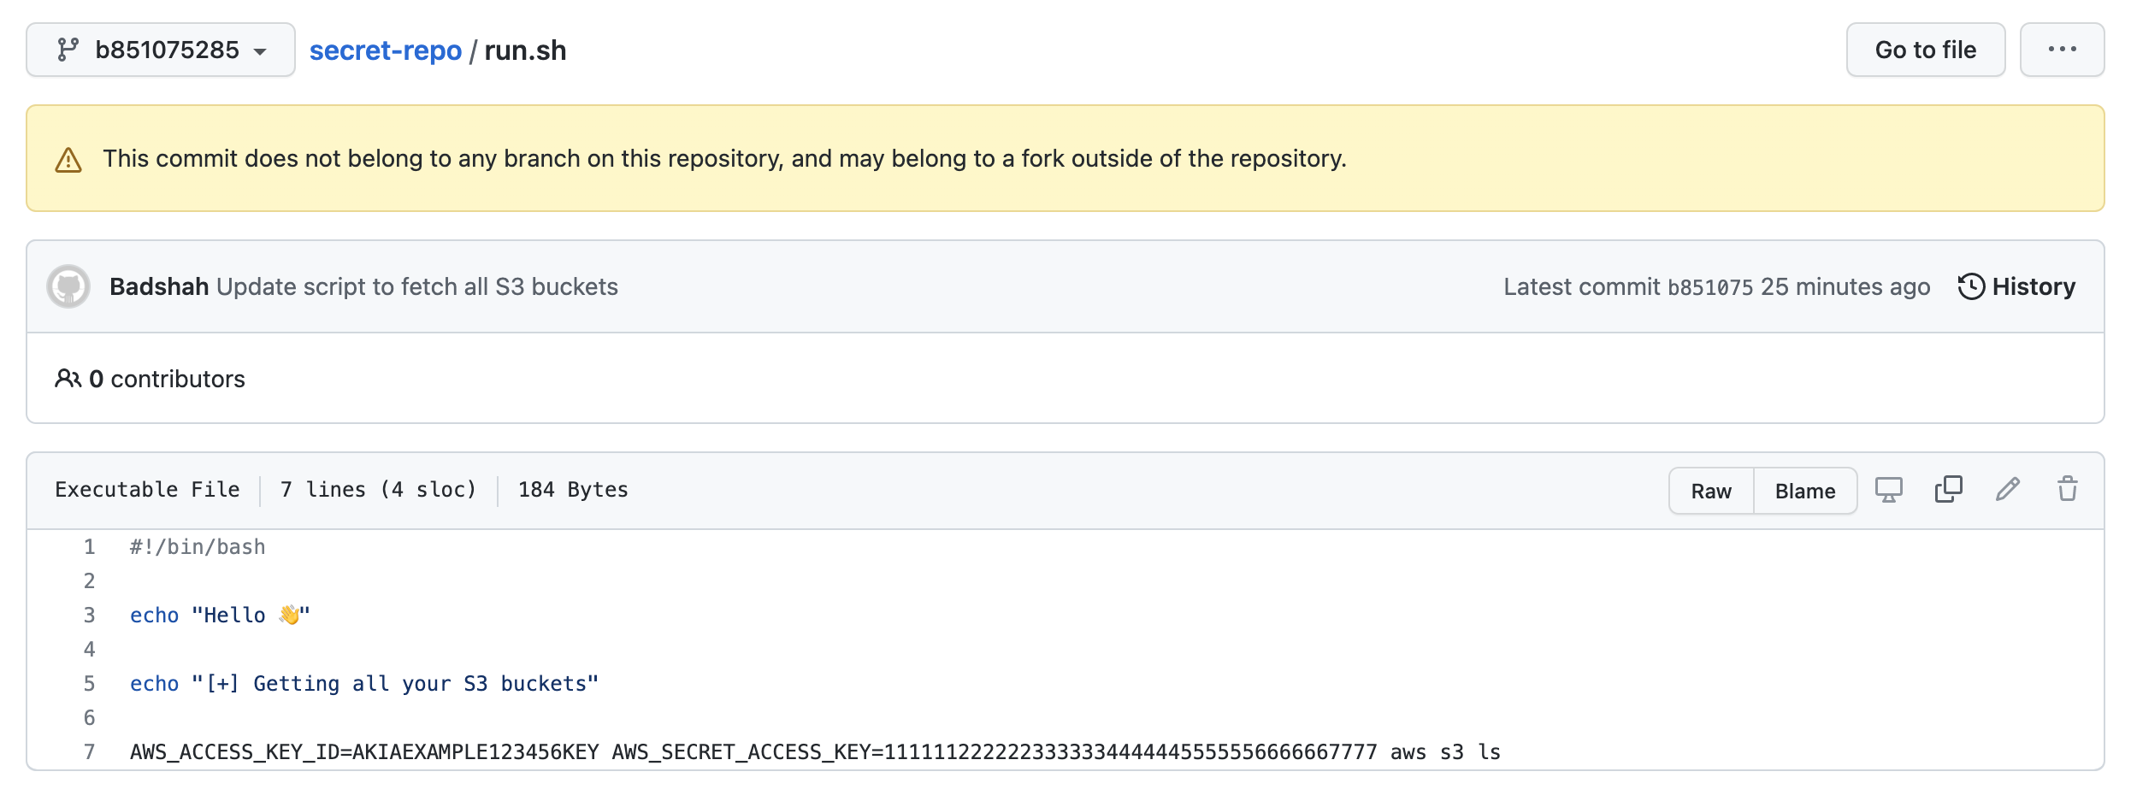Open the secret-repo breadcrumb link

click(x=385, y=50)
